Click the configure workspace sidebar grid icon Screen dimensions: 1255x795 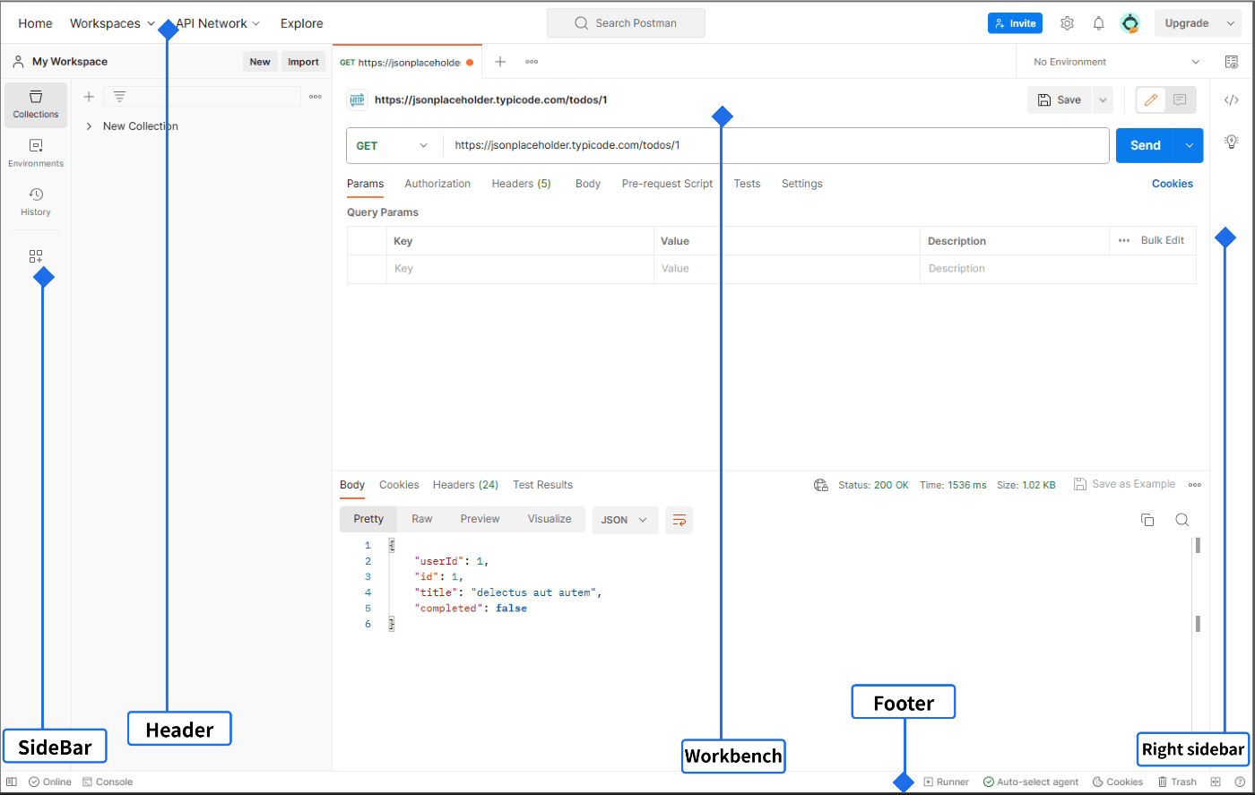(36, 256)
